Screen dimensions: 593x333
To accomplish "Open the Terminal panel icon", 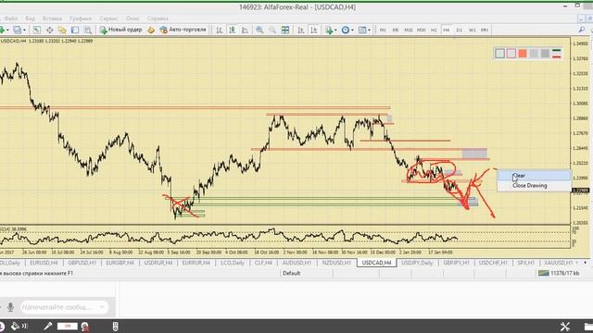I will 75,30.
